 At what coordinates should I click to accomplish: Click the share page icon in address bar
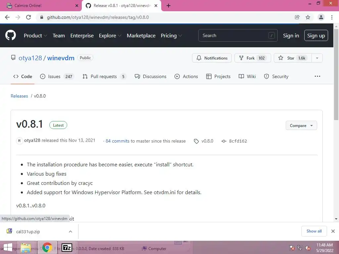(x=297, y=17)
